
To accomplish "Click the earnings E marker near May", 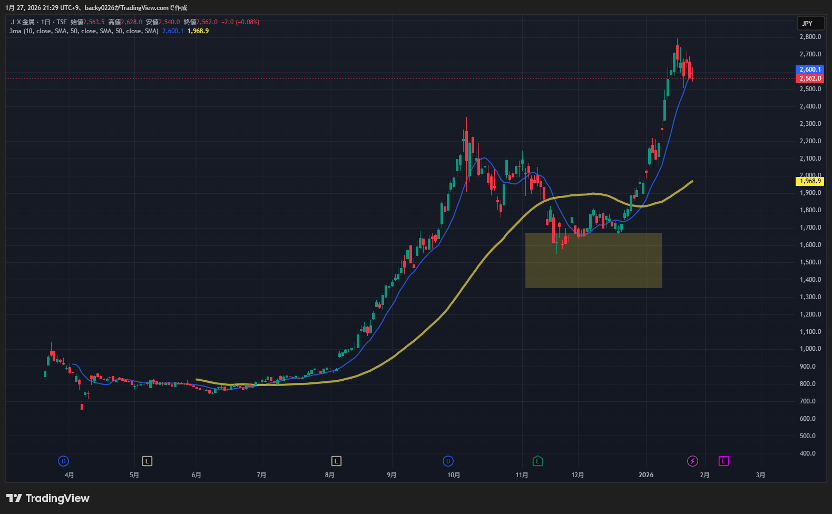I will (147, 461).
